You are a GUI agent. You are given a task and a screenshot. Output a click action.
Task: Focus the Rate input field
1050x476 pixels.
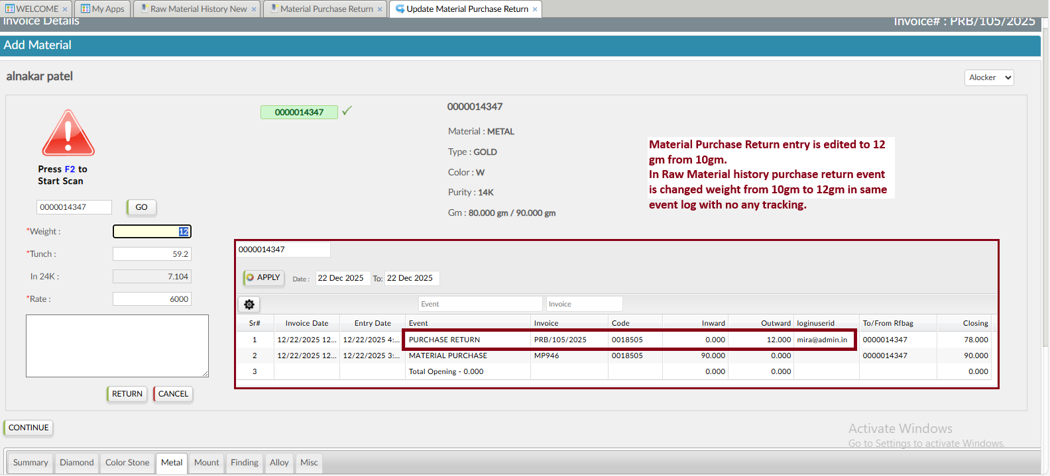click(152, 299)
